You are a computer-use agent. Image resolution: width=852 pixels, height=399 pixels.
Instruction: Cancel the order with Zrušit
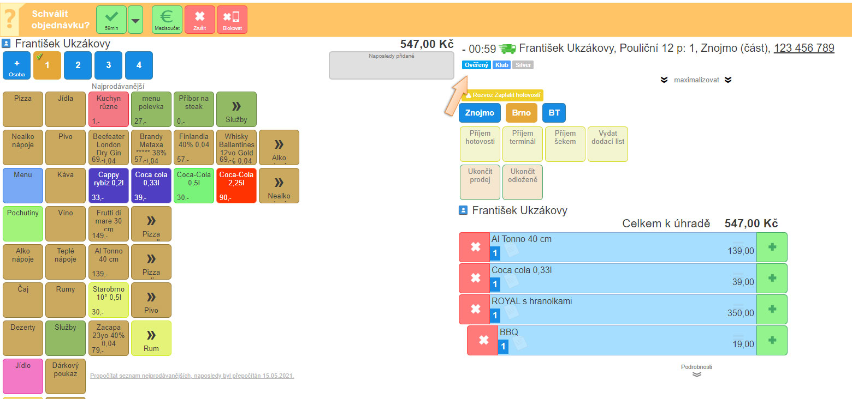200,20
